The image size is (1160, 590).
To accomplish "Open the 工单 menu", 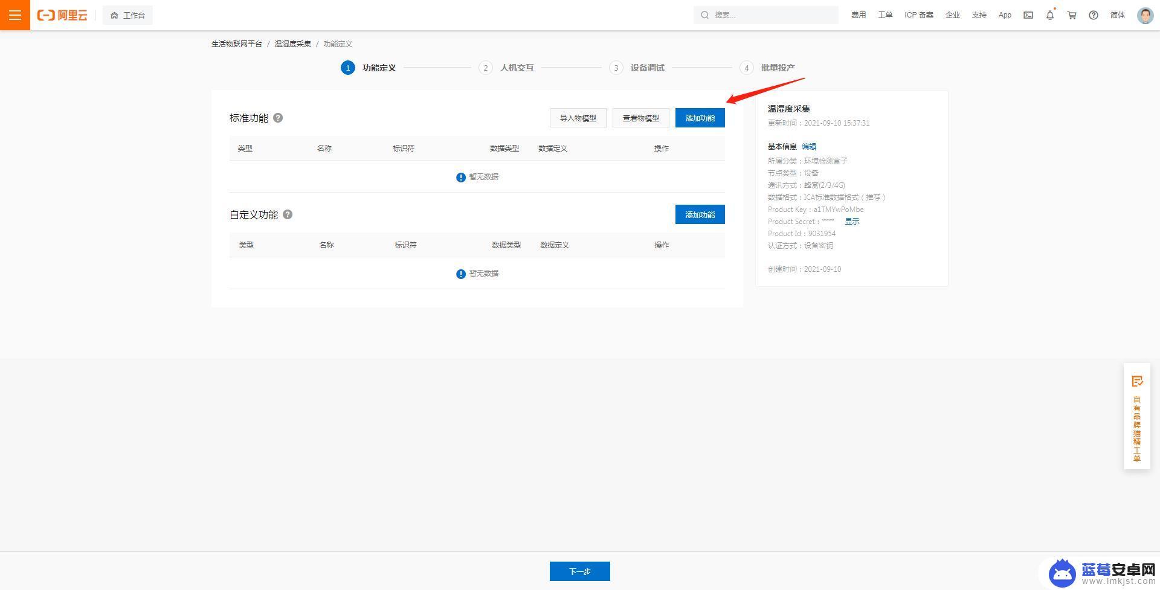I will coord(885,15).
